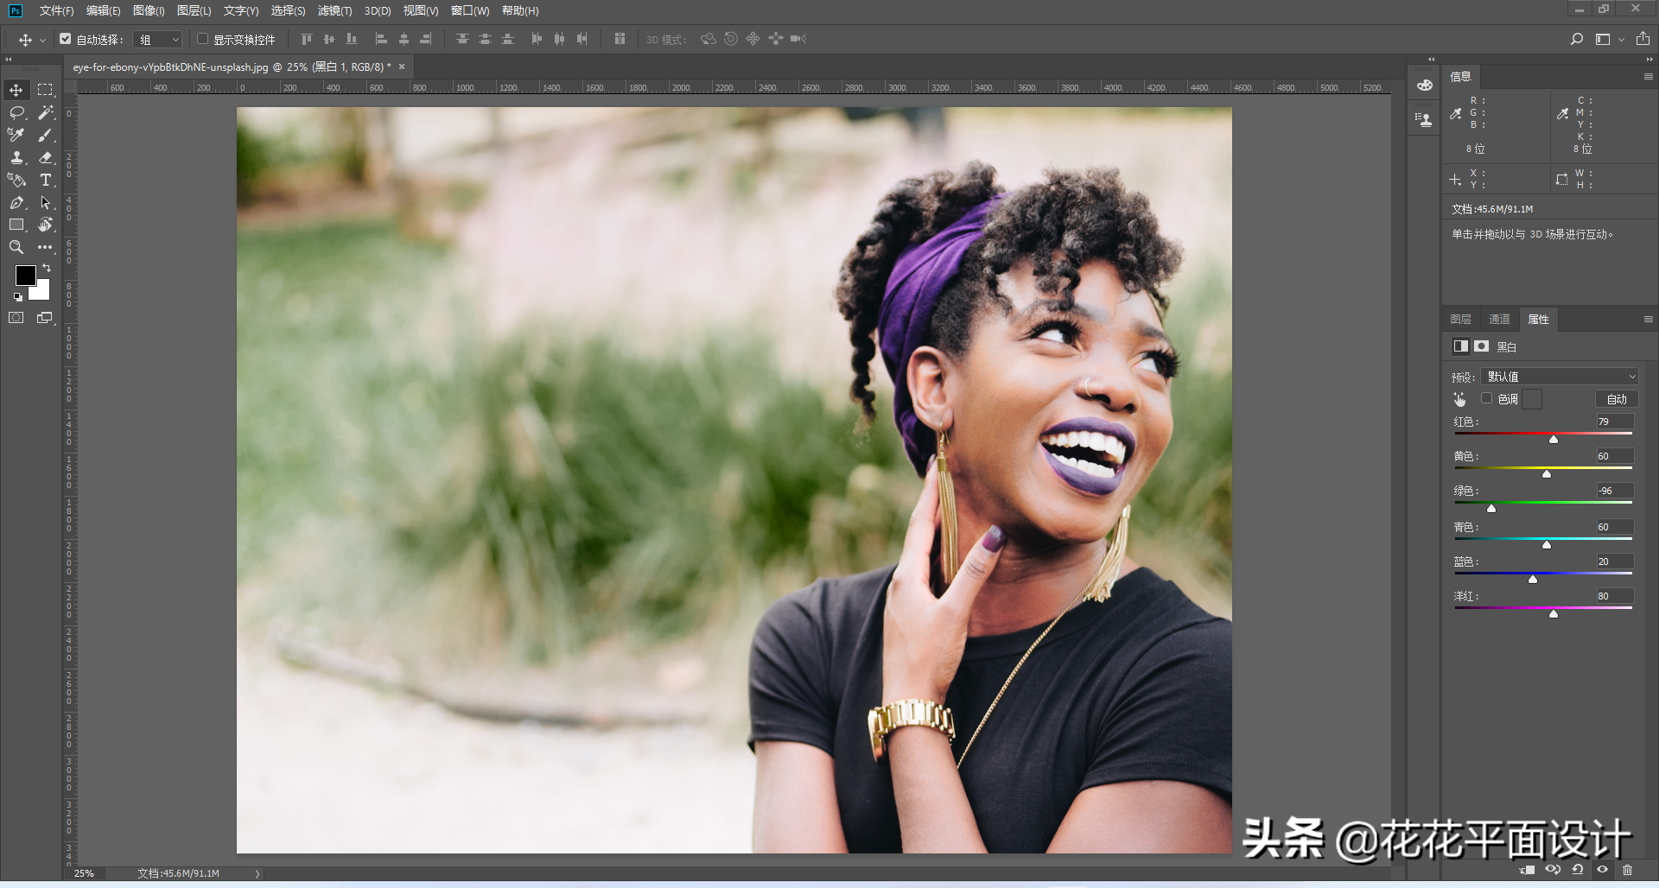Open the status bar info arrow
This screenshot has height=888, width=1659.
click(257, 873)
